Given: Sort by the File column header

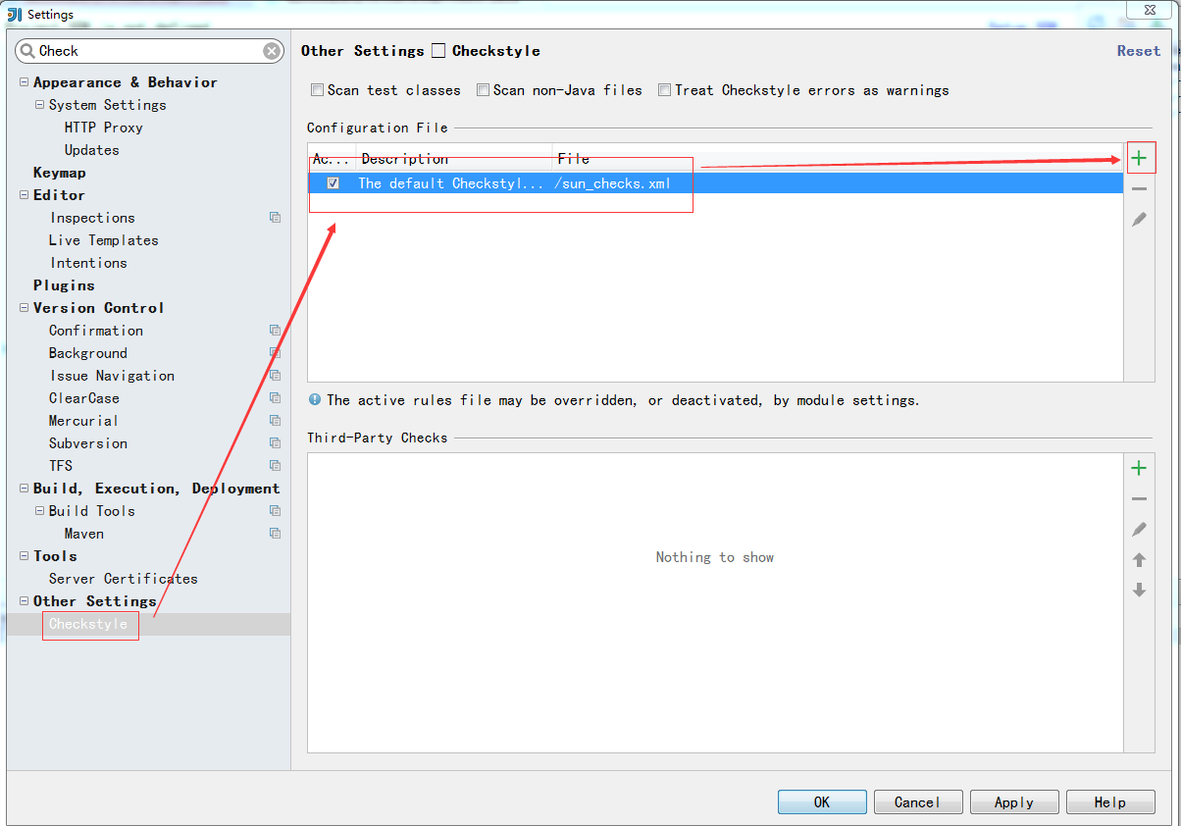Looking at the screenshot, I should coord(838,158).
